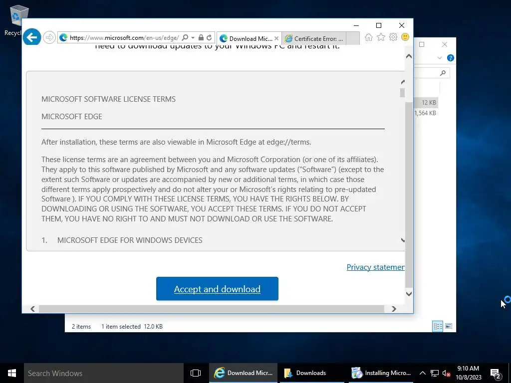Viewport: 511px width, 383px height.
Task: Click the Search Windows taskbar box
Action: point(104,373)
